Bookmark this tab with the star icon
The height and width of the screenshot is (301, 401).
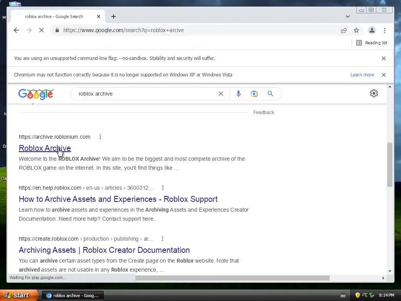tap(356, 30)
